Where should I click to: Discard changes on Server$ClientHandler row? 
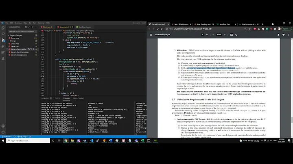point(31,49)
